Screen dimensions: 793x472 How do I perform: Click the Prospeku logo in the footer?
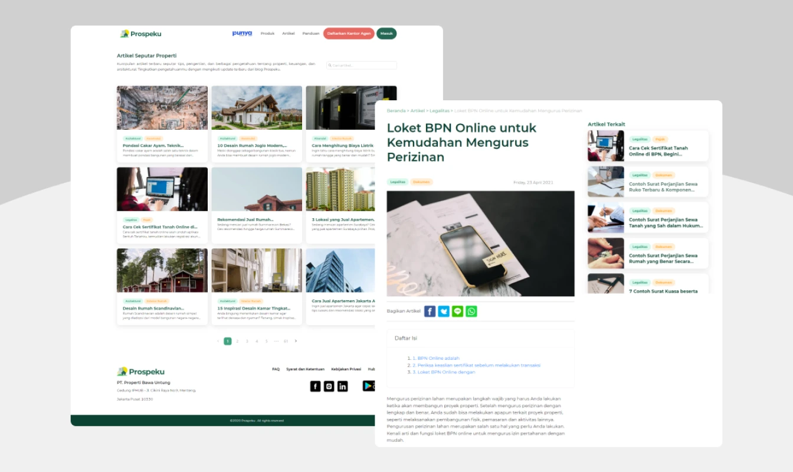[x=141, y=372]
